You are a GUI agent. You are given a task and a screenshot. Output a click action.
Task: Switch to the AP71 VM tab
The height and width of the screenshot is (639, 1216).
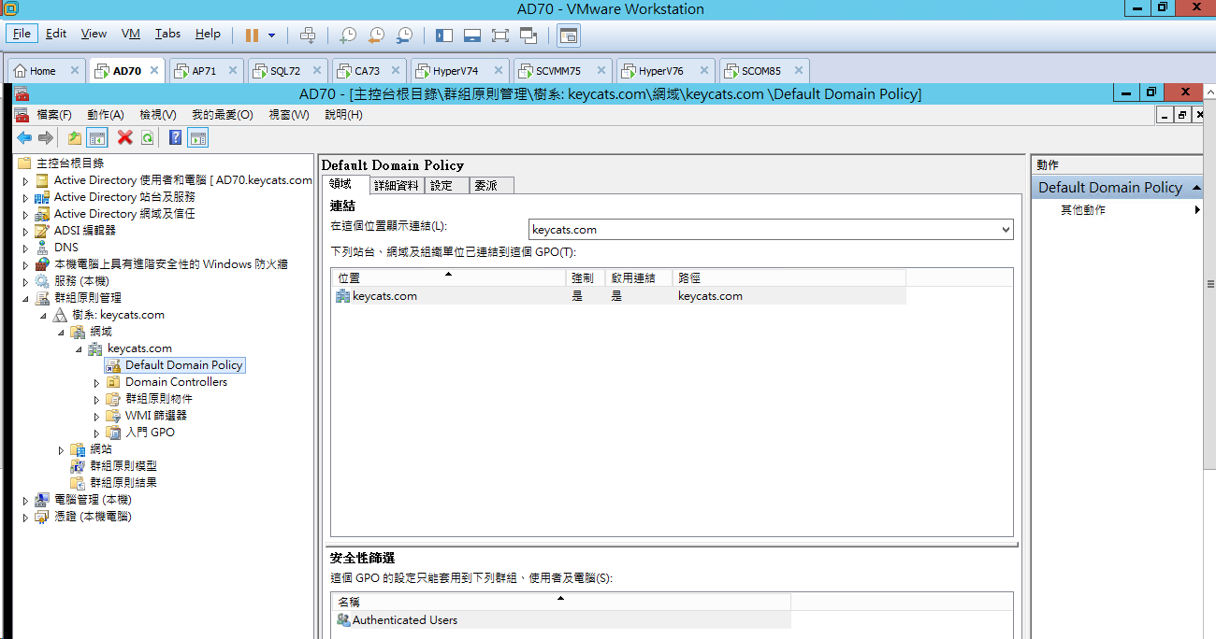pos(204,71)
